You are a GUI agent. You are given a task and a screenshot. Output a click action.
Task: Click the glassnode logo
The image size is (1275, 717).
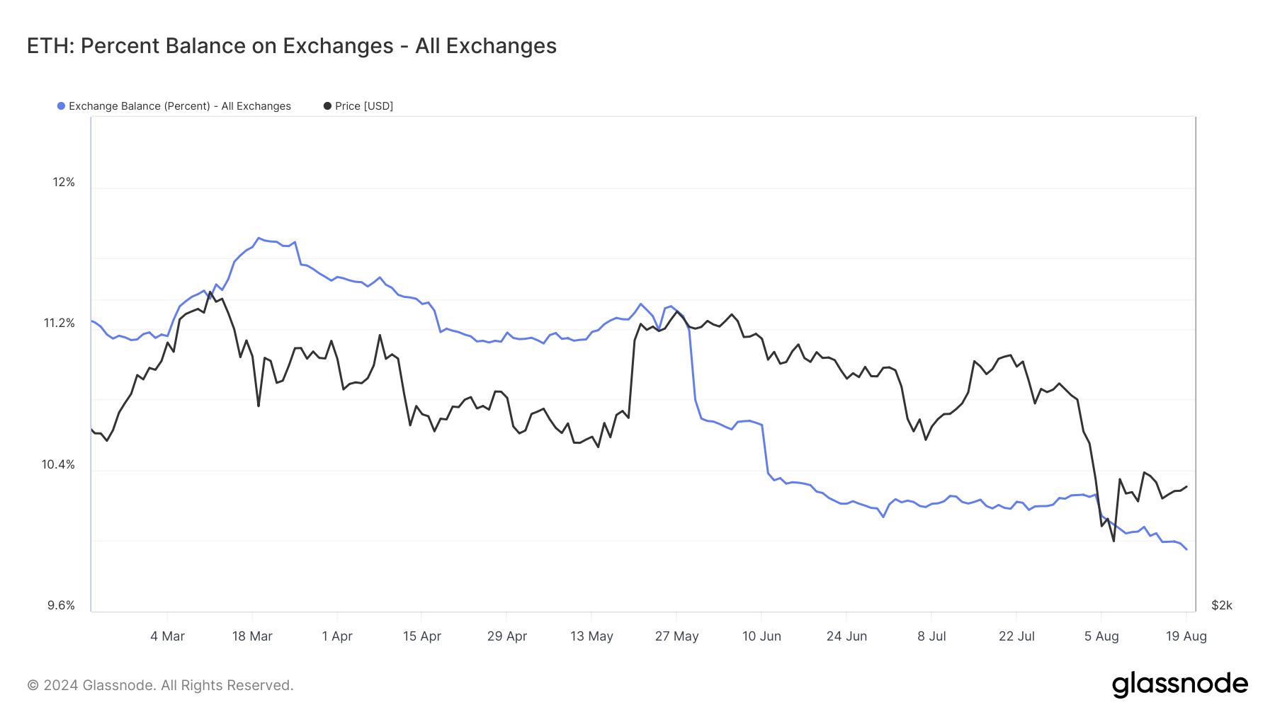pyautogui.click(x=1179, y=684)
